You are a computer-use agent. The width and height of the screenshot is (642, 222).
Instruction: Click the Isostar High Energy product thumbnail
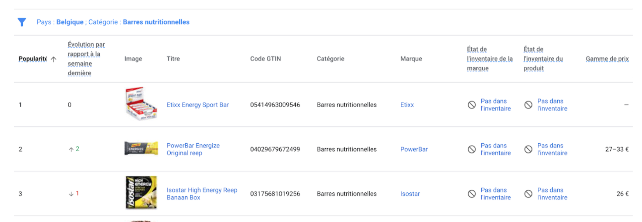141,193
